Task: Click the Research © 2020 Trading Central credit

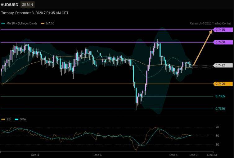Action: (210, 23)
